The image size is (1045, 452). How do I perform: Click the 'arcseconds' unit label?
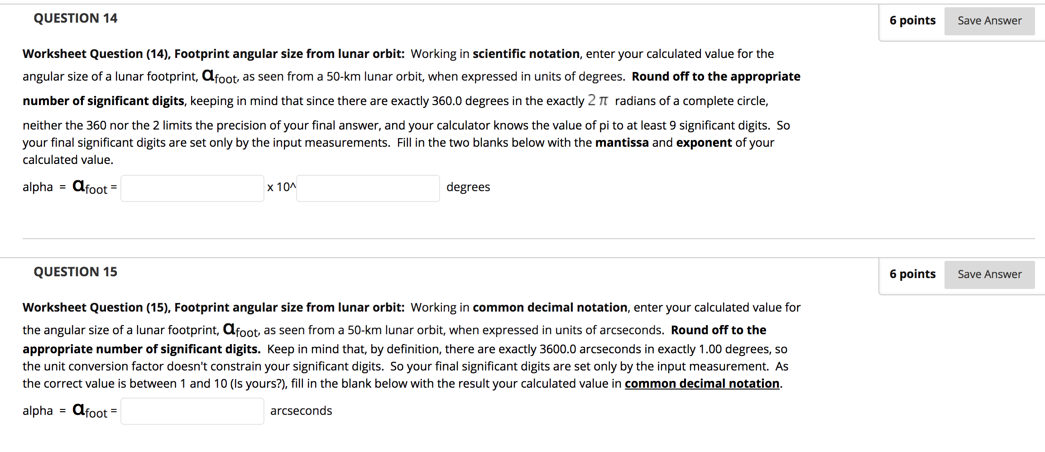click(301, 411)
